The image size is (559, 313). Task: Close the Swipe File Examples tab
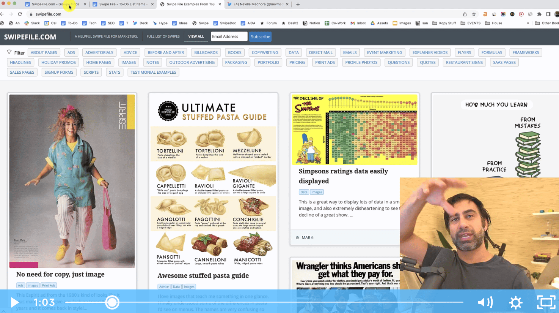(x=220, y=4)
